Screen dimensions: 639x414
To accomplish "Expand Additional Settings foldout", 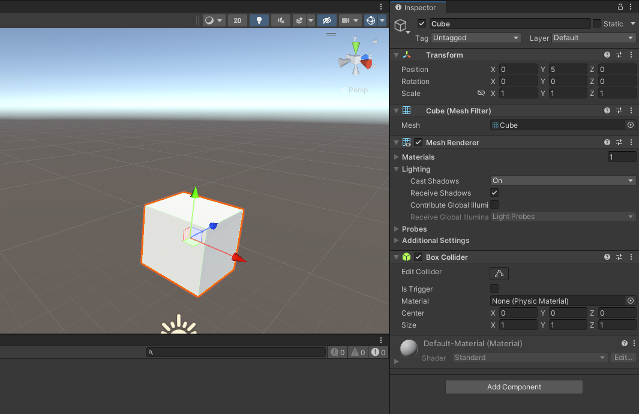I will (x=396, y=241).
